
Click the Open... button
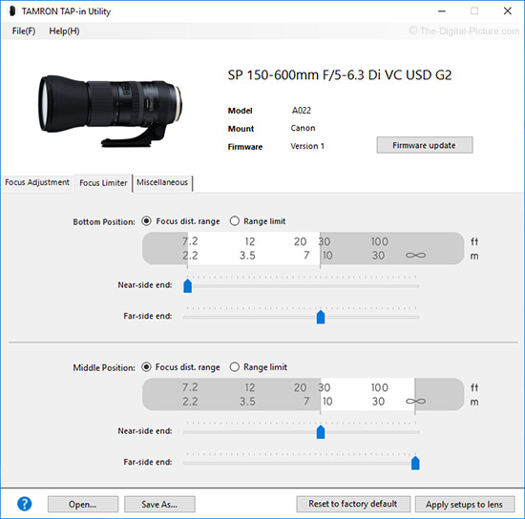83,504
